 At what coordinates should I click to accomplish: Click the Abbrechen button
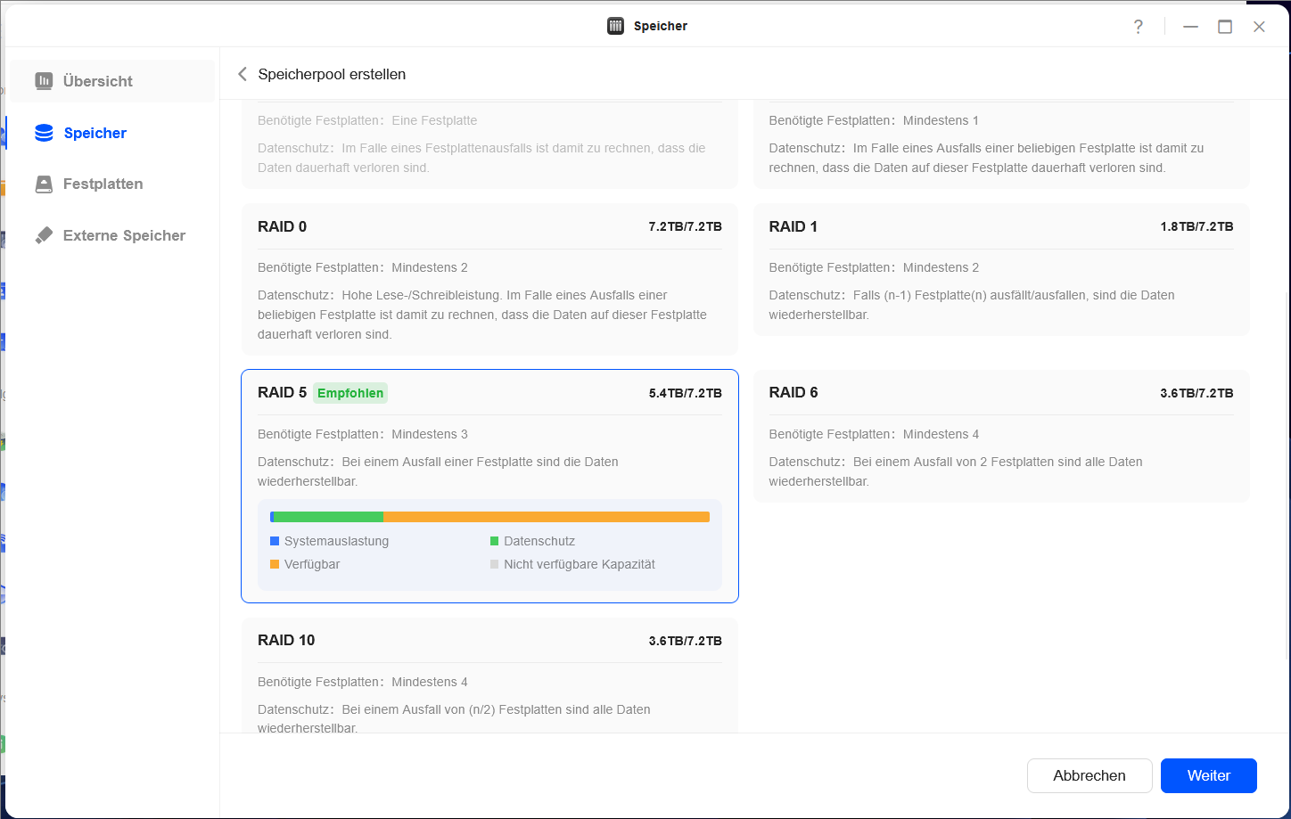pos(1089,775)
